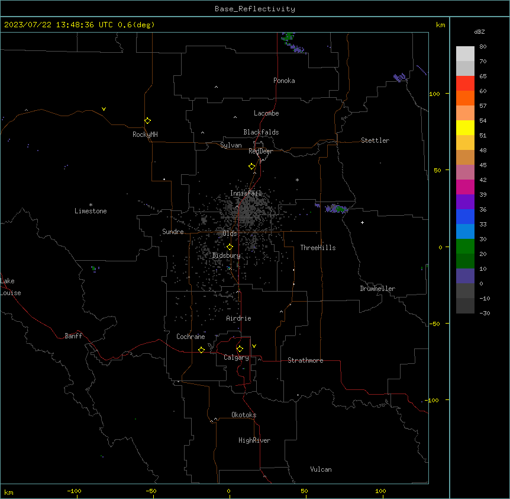This screenshot has height=499, width=510.
Task: Click the dBZ legend heading
Action: click(x=479, y=31)
